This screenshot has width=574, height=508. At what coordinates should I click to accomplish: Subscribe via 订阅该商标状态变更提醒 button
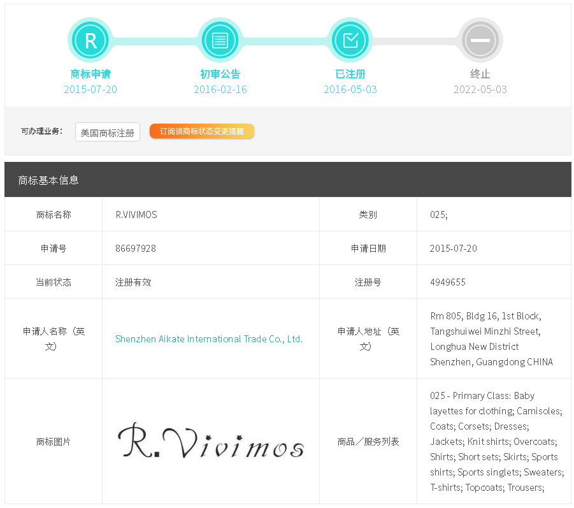[x=202, y=131]
